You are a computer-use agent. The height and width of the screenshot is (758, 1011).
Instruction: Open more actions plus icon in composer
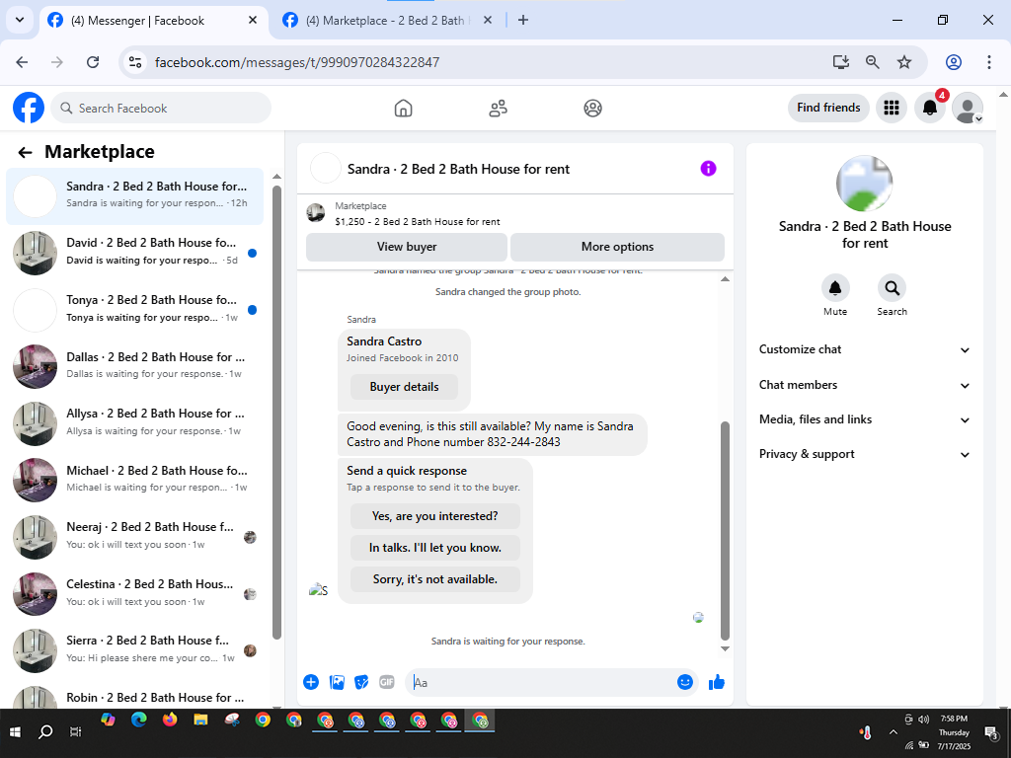[x=311, y=682]
